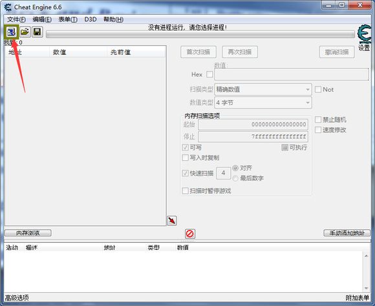The width and height of the screenshot is (375, 306).
Task: Click the 再次扫描 button
Action: coord(240,52)
